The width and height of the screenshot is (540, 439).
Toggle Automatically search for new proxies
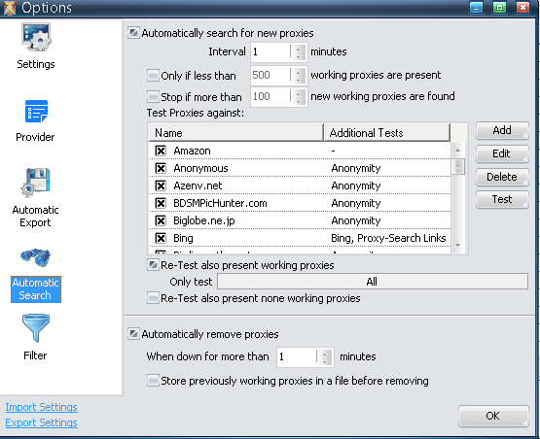[133, 33]
